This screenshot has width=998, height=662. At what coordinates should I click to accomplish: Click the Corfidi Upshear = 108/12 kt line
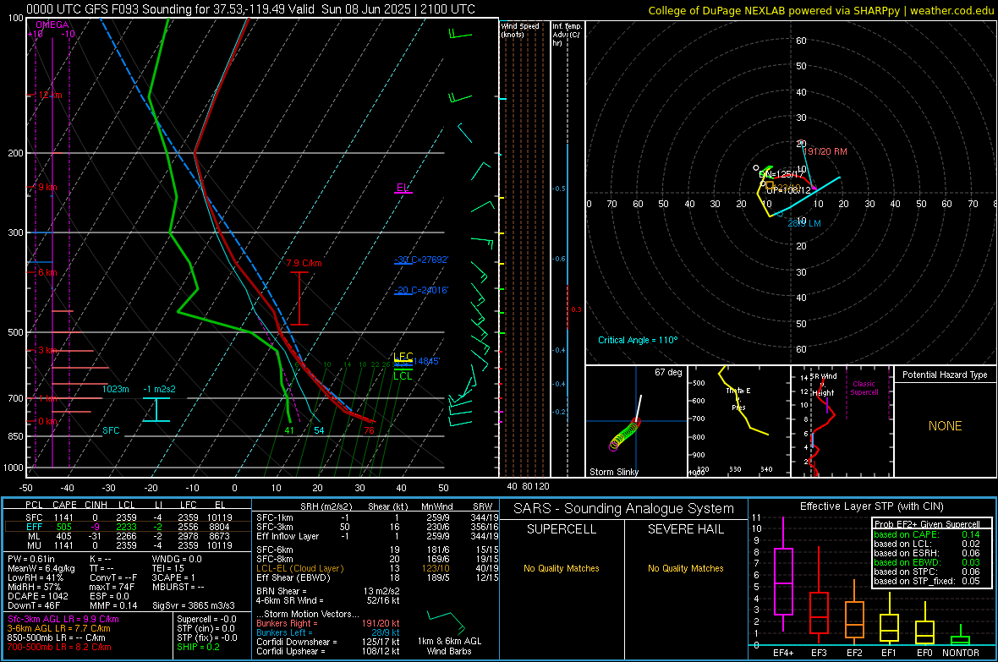pos(328,651)
